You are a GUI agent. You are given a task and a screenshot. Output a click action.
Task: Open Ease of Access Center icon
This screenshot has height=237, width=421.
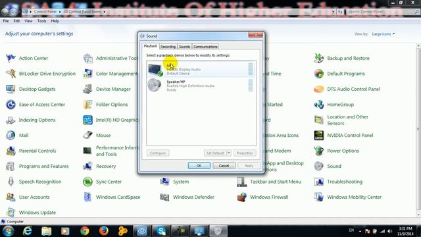(x=11, y=105)
